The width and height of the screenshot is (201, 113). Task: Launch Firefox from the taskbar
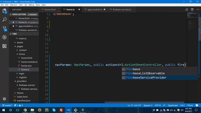point(40,110)
